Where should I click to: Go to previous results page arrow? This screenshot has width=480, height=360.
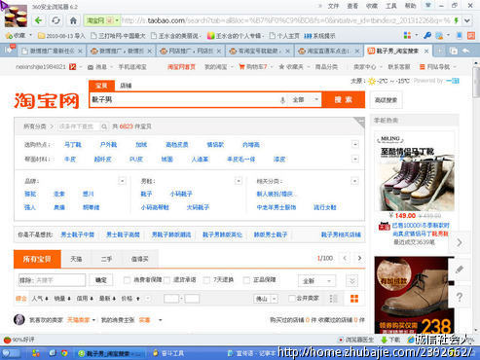(x=345, y=258)
